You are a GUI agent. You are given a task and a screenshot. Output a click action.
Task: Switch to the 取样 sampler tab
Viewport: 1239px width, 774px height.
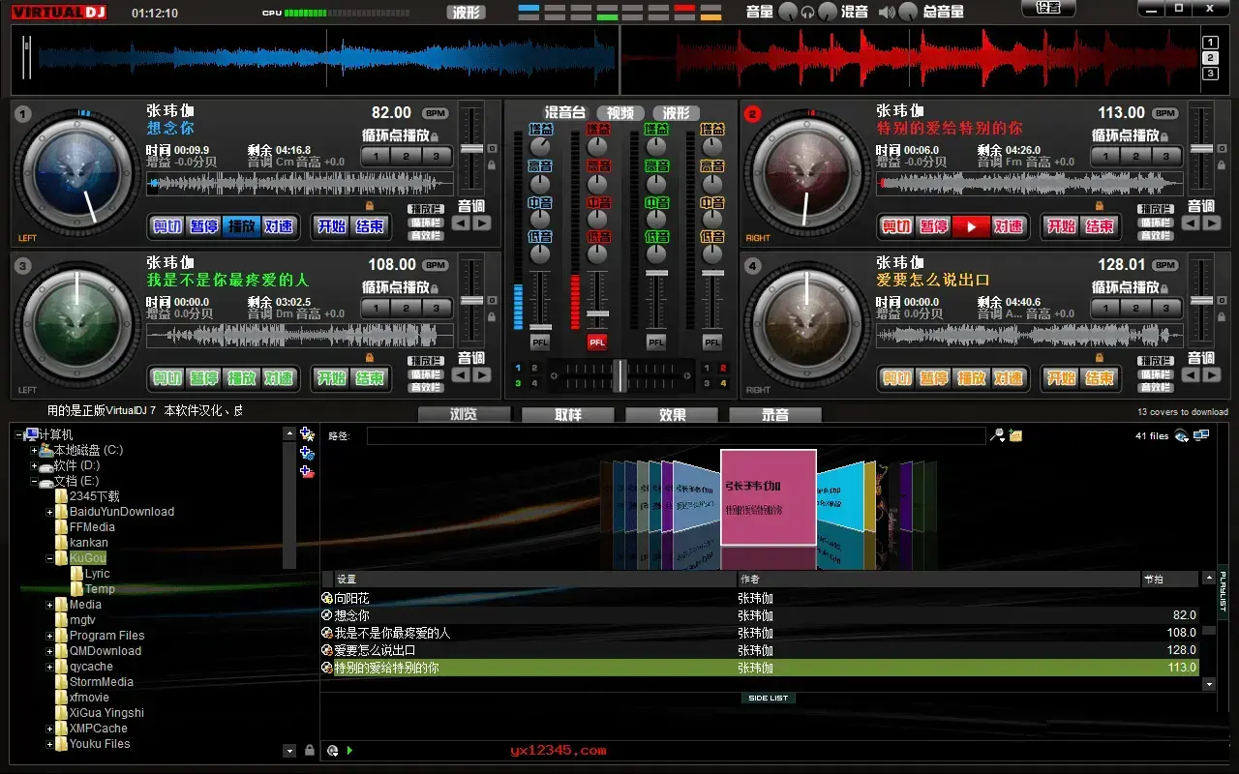click(x=568, y=415)
